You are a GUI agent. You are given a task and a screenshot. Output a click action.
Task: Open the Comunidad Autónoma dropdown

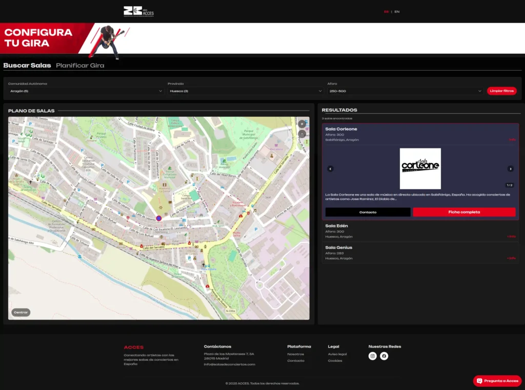pyautogui.click(x=86, y=91)
